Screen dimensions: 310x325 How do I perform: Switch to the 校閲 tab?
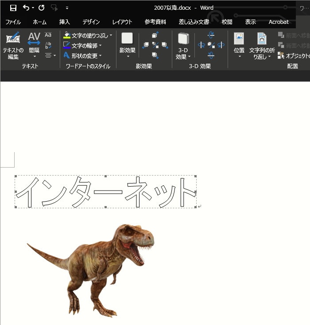[x=227, y=22]
